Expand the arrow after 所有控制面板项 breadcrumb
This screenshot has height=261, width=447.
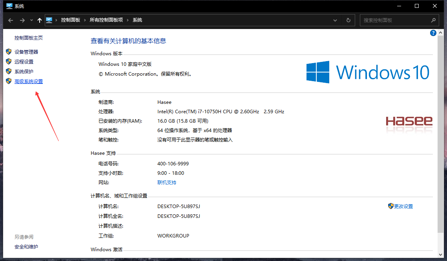(128, 20)
